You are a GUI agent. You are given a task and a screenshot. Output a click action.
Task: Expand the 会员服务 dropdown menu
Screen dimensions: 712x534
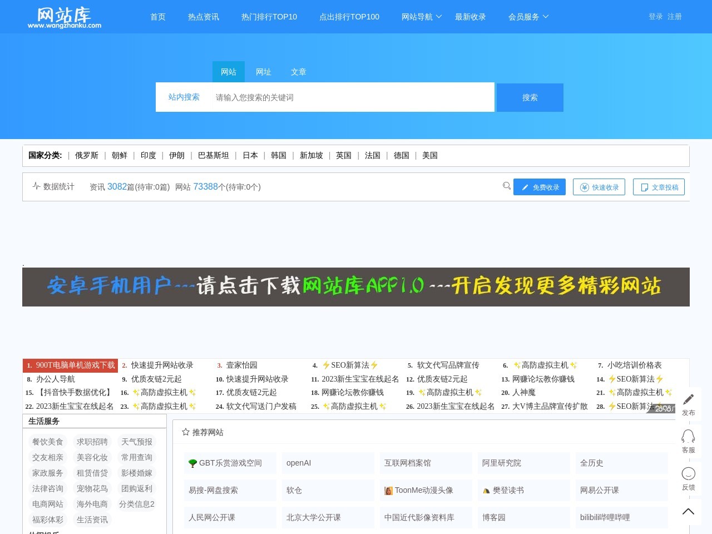pos(528,17)
